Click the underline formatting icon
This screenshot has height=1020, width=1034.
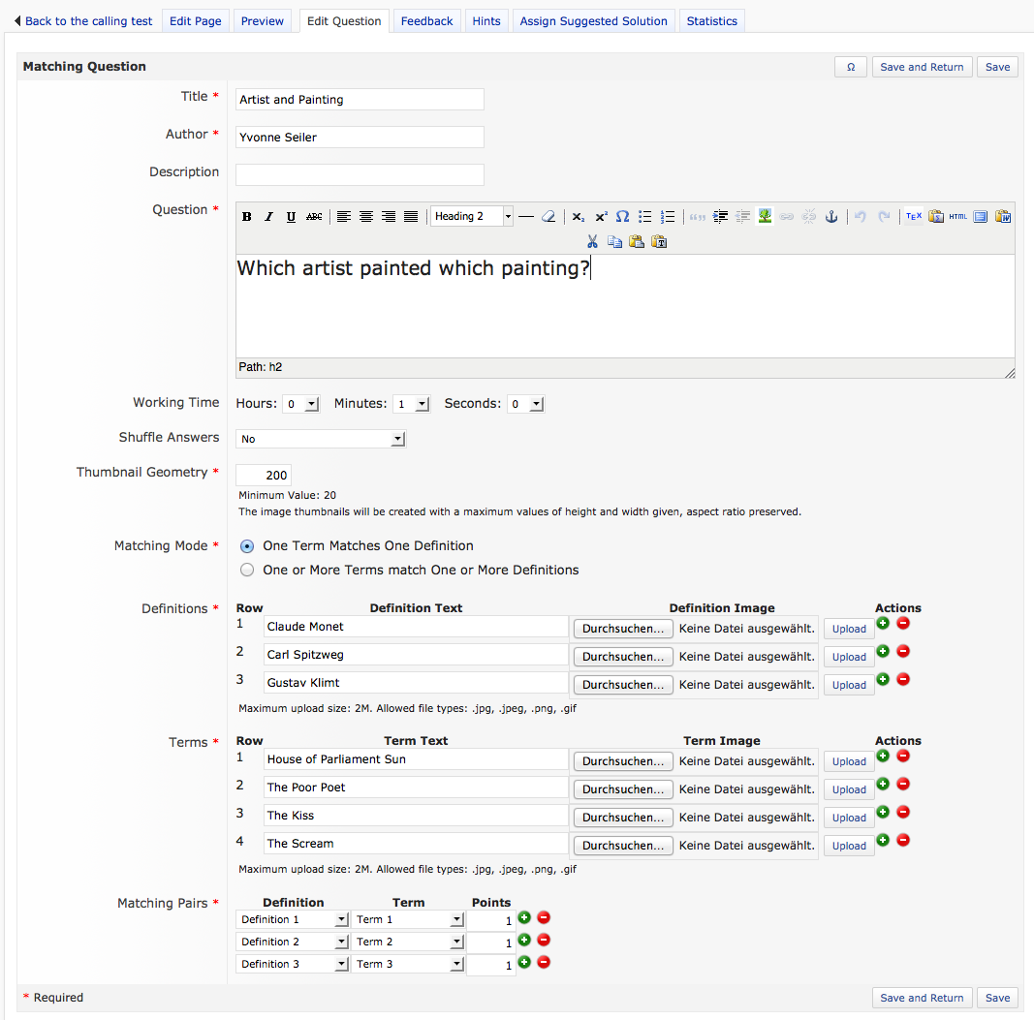pos(292,217)
